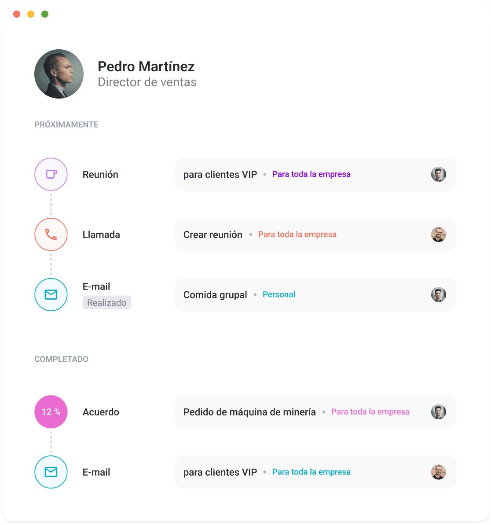Collapse the PRÓXIMAMENTE section
This screenshot has width=491, height=525.
(66, 125)
